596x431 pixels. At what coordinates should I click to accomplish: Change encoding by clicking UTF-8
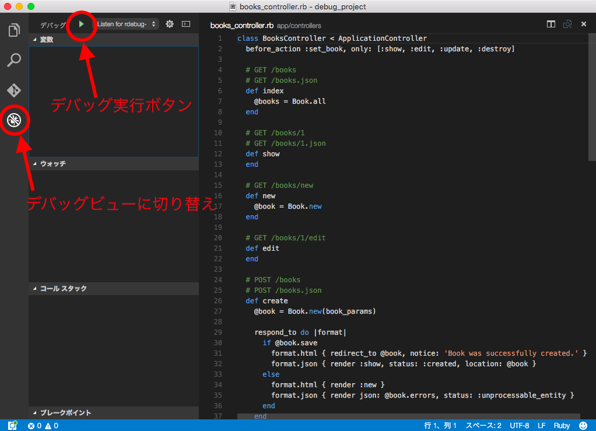tap(519, 425)
